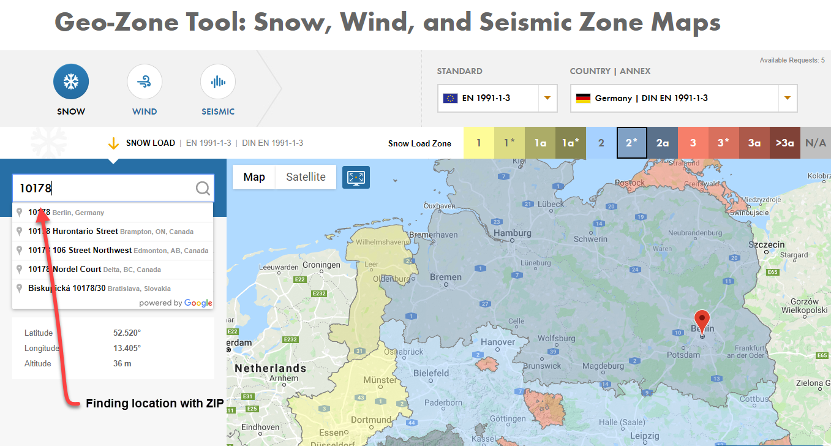The image size is (831, 446).
Task: Select the N/A zone tab
Action: pyautogui.click(x=815, y=143)
